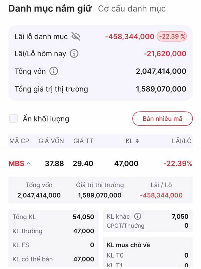Toggle the eye icon beside Lãi lỗ danh mục
The height and width of the screenshot is (269, 201).
pos(76,37)
